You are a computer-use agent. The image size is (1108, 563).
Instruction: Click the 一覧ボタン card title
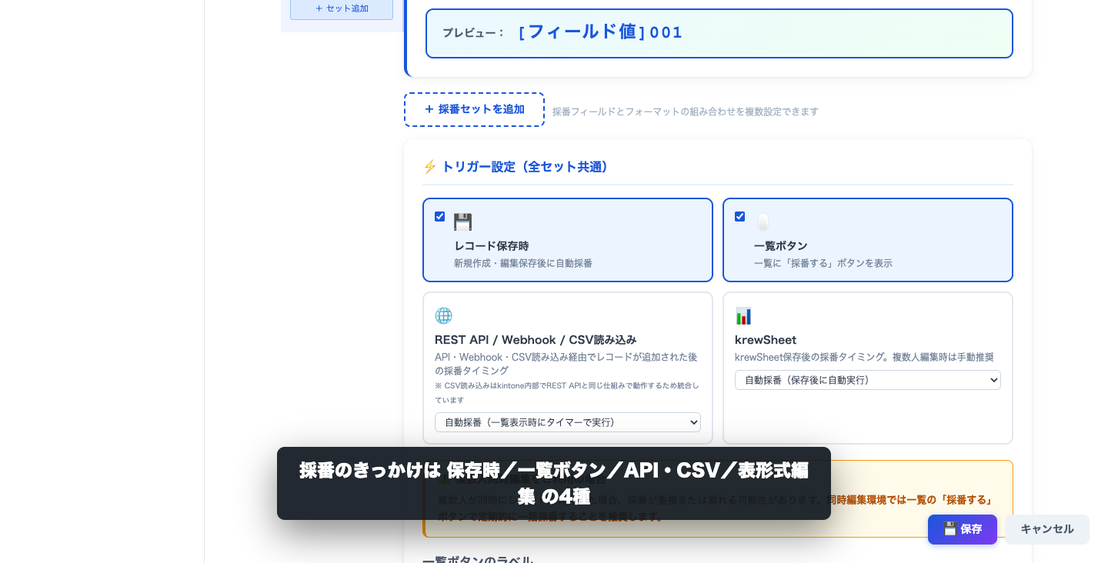(781, 246)
